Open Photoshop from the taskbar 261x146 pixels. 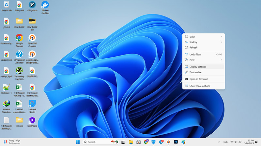pos(176,142)
